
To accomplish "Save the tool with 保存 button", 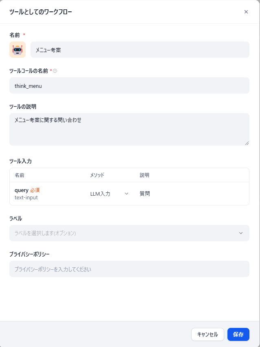I will pos(238,334).
